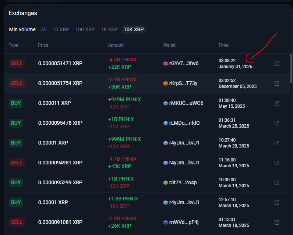Viewport: 293px width, 235px height.
Task: Open external link icon for 01:13:31 March 18 trade
Action: [277, 222]
